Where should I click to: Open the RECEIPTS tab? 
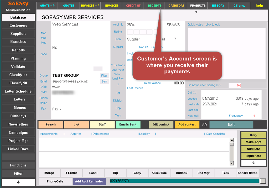pos(154,6)
